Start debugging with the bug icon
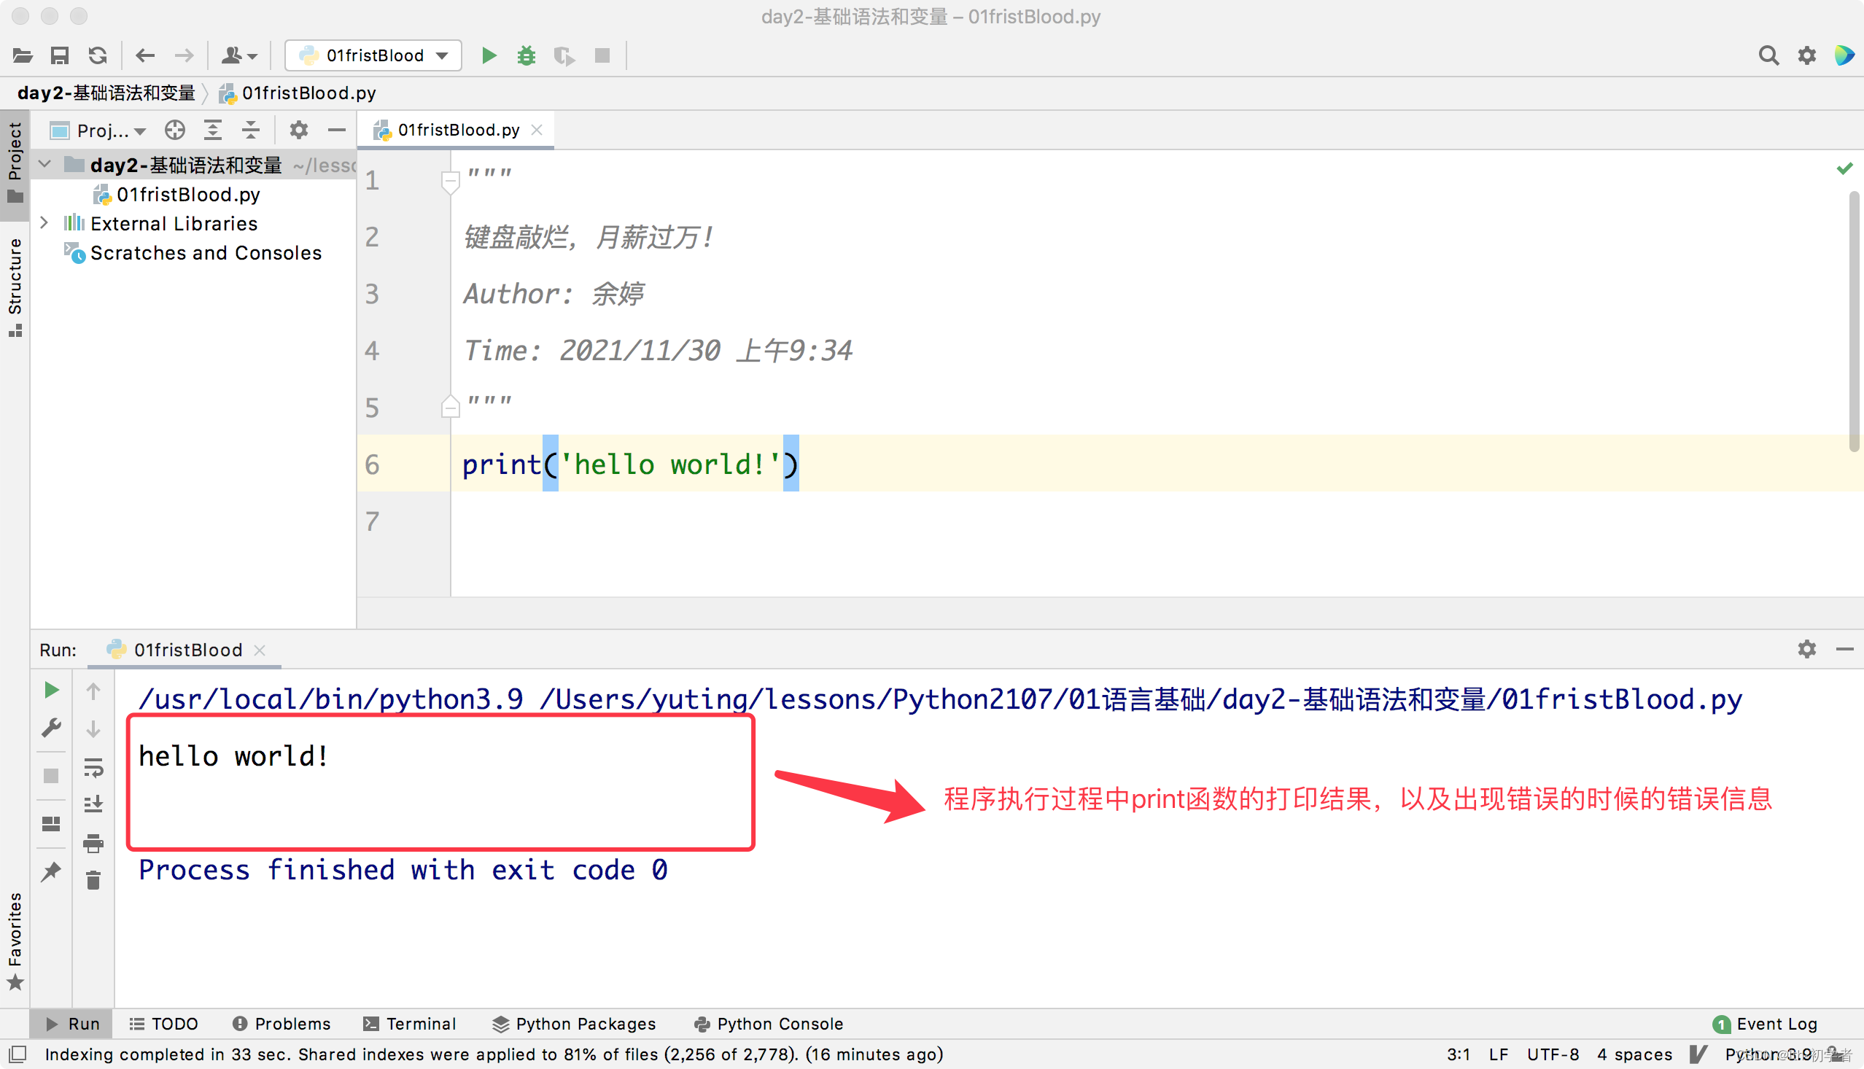The width and height of the screenshot is (1864, 1069). point(527,56)
